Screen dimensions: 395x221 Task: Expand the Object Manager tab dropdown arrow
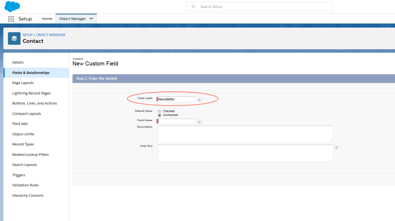pos(91,19)
